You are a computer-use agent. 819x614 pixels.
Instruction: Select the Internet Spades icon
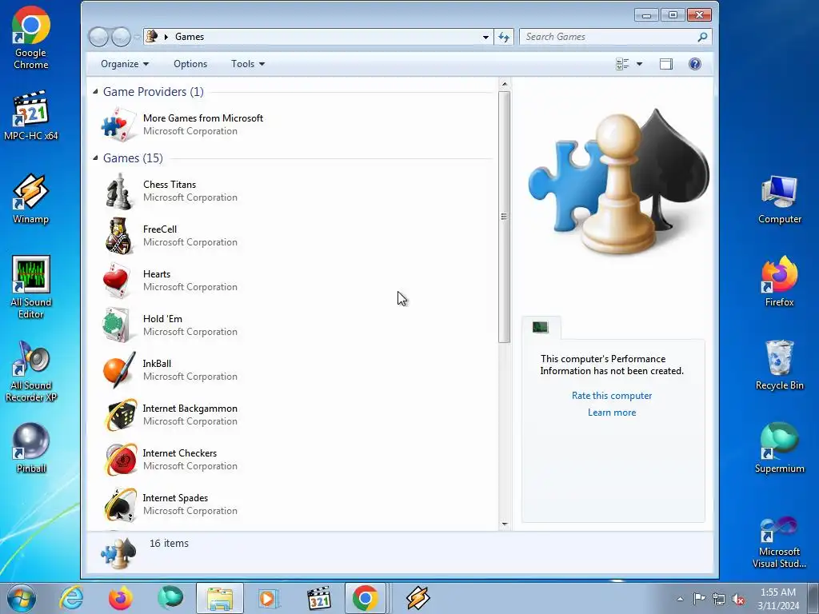point(120,504)
